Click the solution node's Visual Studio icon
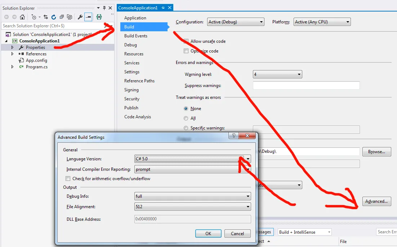The width and height of the screenshot is (397, 247). tap(8, 35)
